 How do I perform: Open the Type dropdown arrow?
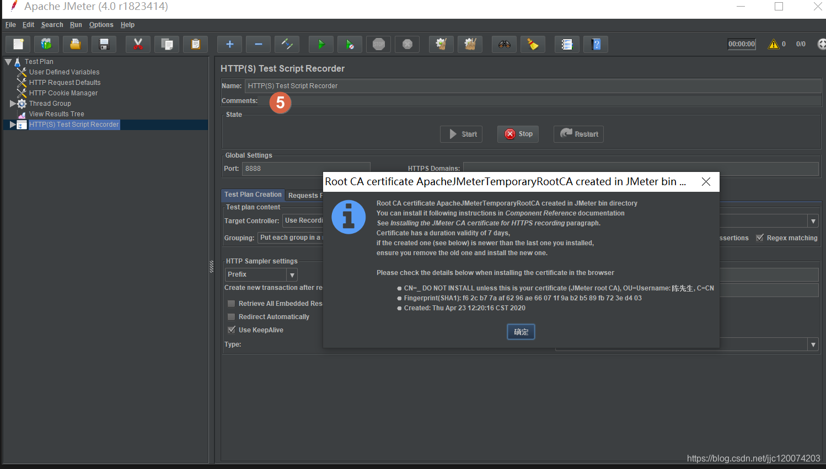pyautogui.click(x=813, y=344)
